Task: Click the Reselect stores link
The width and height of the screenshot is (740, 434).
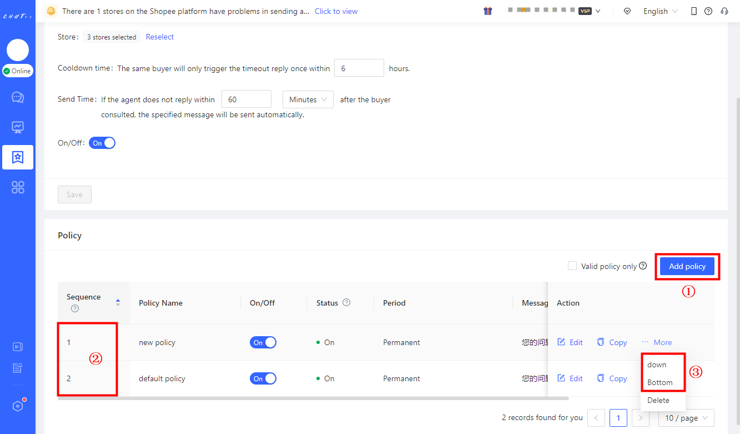Action: click(x=160, y=37)
